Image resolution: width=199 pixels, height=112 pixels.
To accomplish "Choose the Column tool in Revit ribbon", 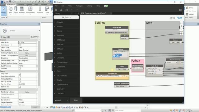I will (x=40, y=10).
